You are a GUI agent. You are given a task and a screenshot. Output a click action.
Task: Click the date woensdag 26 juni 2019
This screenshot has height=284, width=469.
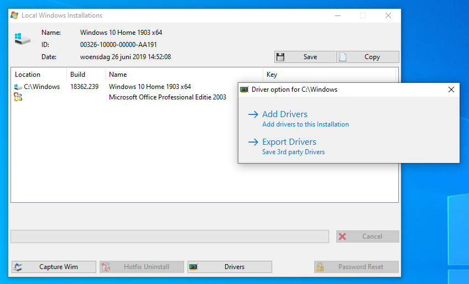(x=126, y=57)
